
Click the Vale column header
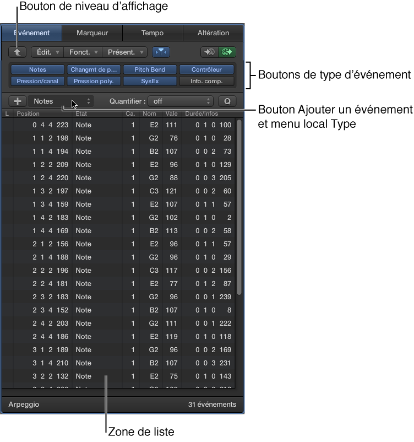tap(172, 114)
